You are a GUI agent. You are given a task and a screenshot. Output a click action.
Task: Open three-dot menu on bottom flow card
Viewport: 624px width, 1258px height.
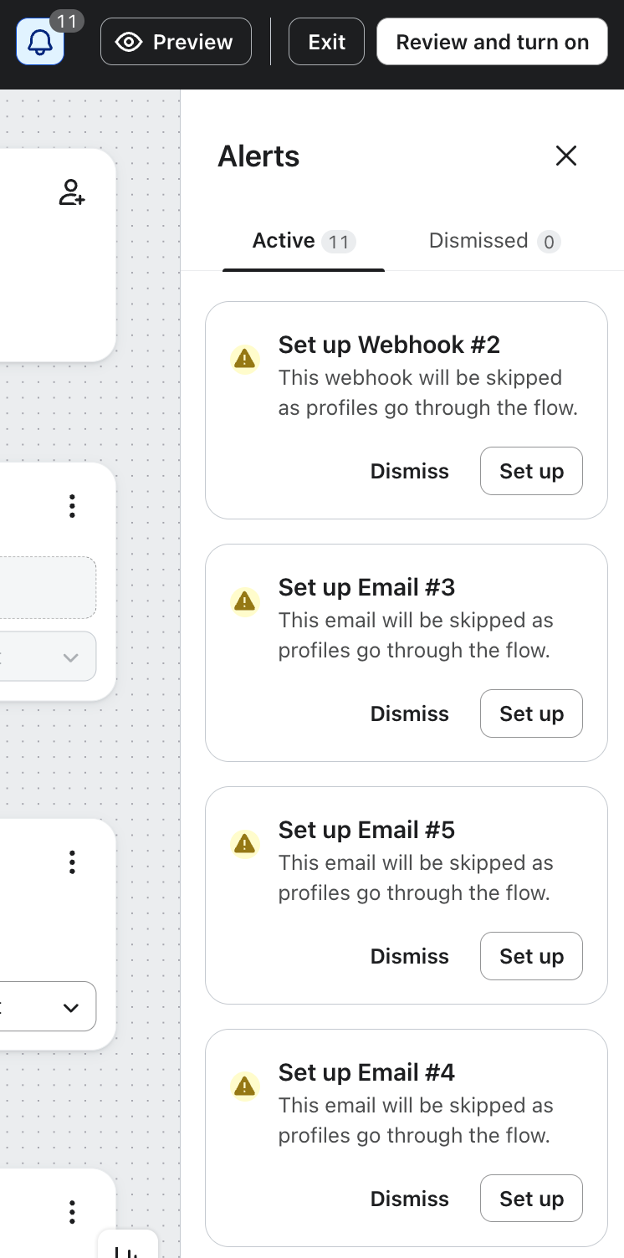[x=72, y=1212]
